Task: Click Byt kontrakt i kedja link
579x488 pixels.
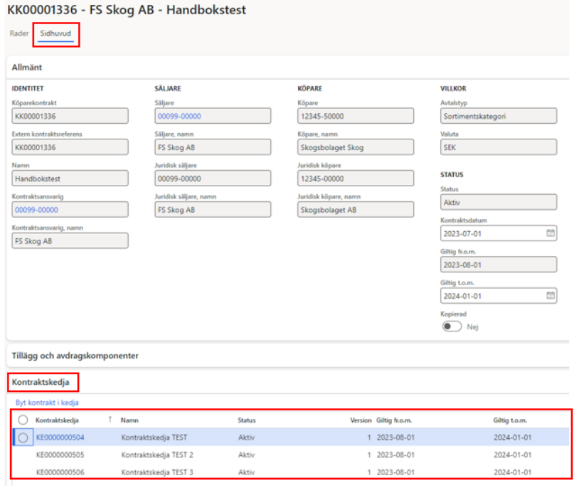Action: 47,402
